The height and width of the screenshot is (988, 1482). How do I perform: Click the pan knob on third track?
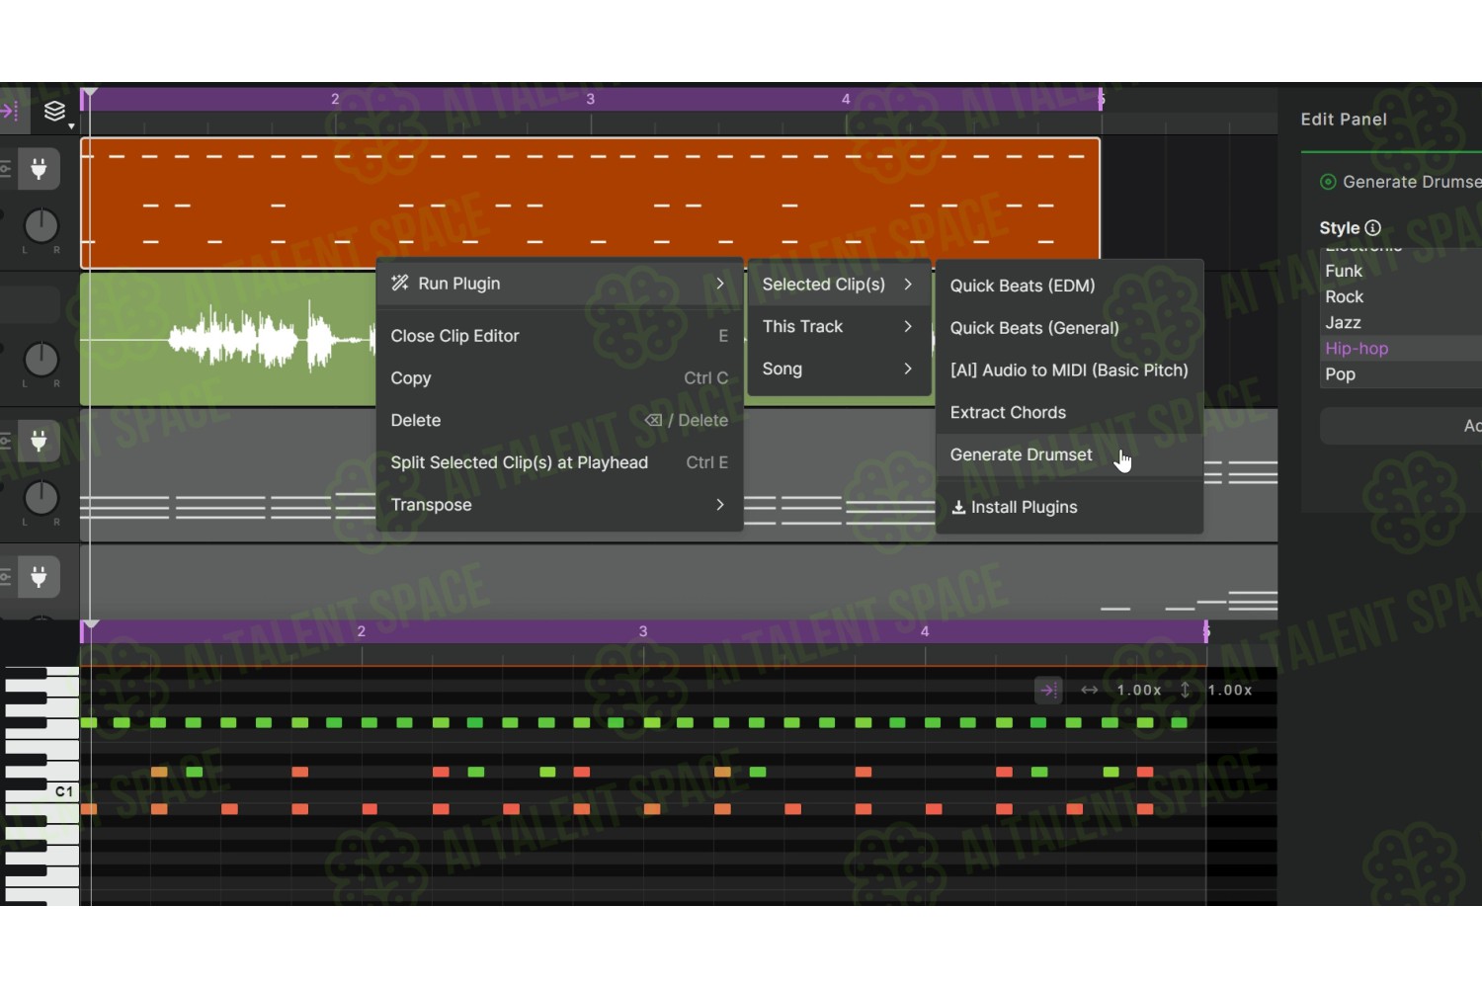pyautogui.click(x=41, y=498)
